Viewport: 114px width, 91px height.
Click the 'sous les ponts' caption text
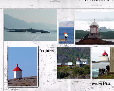click(x=101, y=84)
